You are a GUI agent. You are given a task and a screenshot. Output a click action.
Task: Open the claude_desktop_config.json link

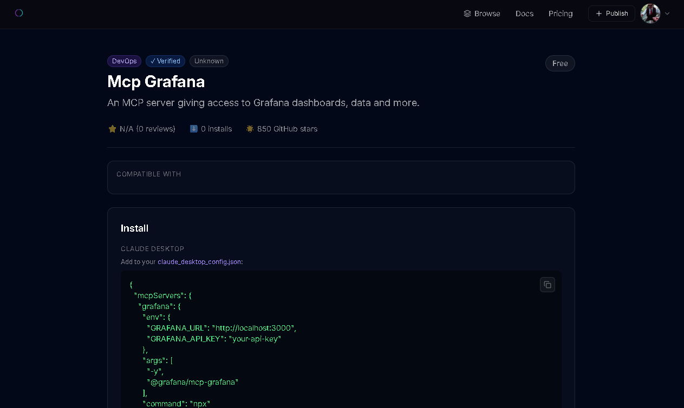tap(199, 262)
